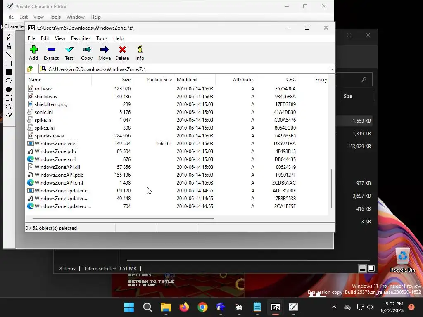This screenshot has height=317, width=423.
Task: Select the Straight Line tool
Action: 9,55
